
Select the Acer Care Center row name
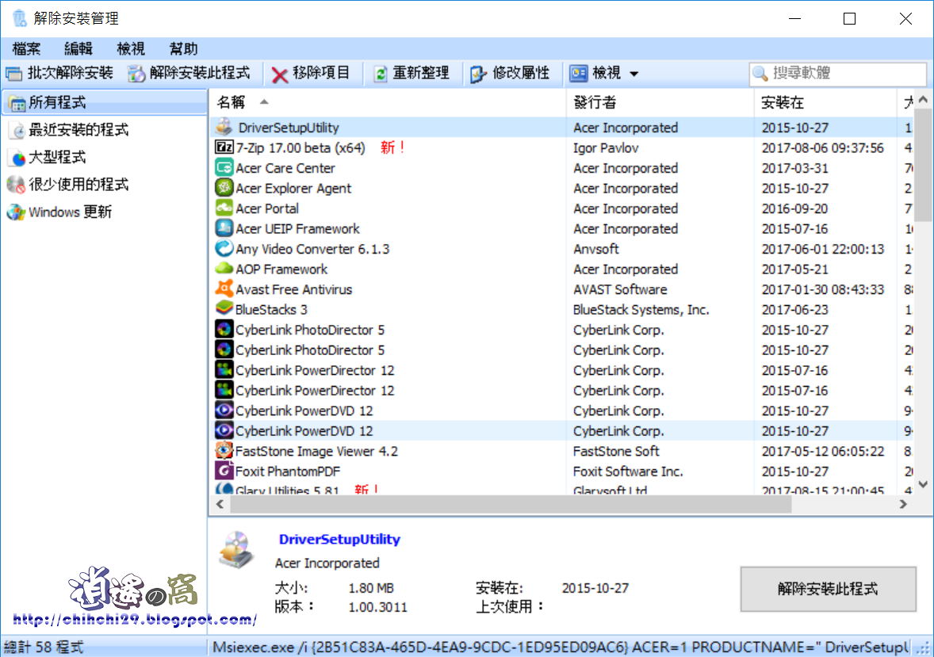tap(285, 169)
